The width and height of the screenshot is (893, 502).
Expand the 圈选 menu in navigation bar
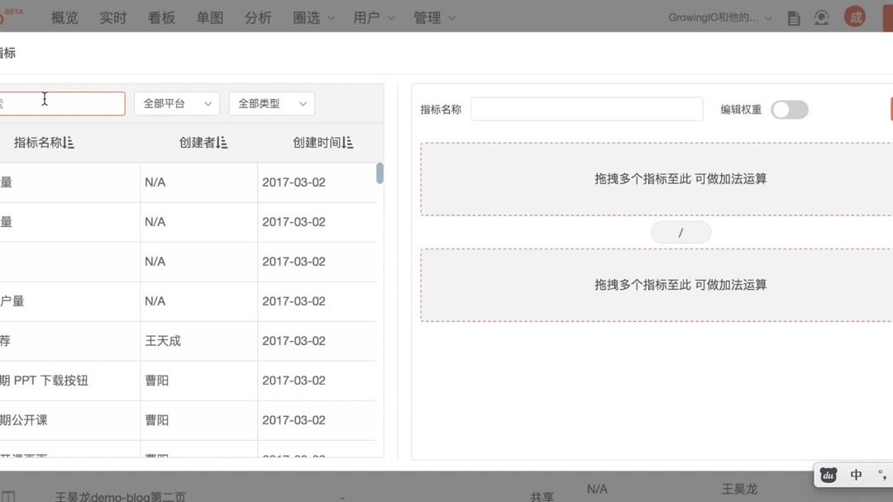(312, 17)
